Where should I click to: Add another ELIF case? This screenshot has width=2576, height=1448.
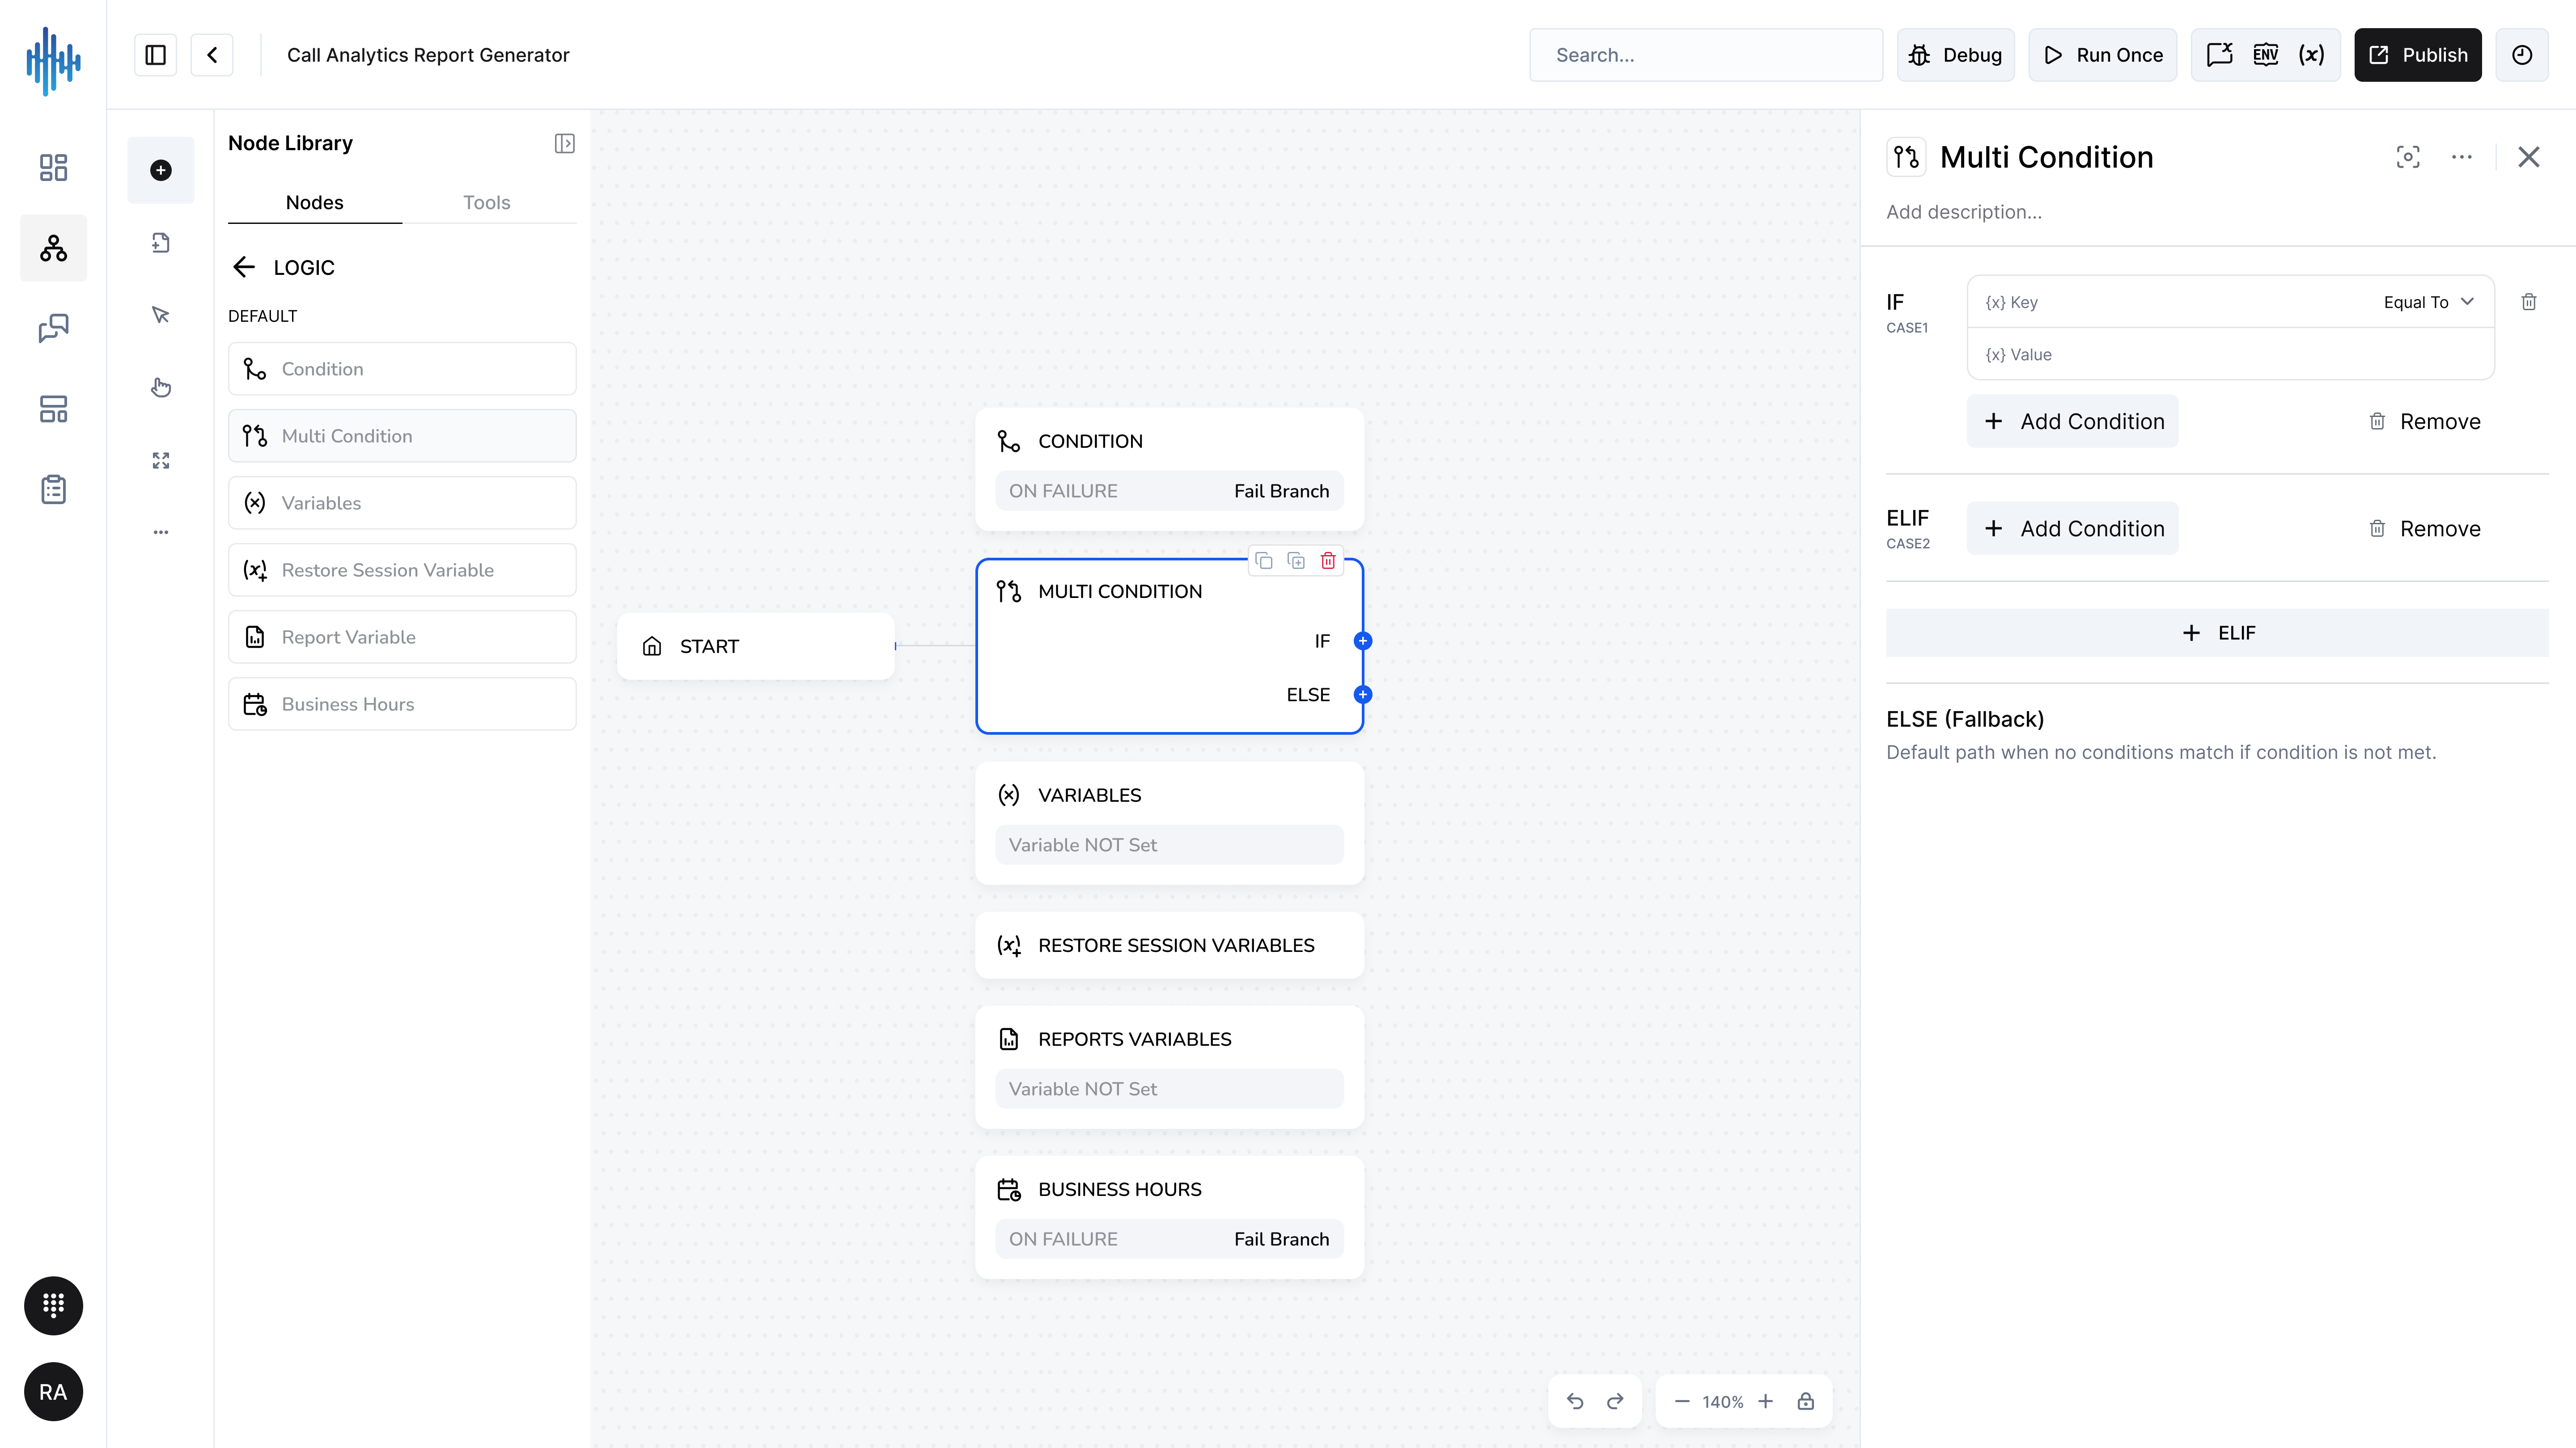[2217, 632]
